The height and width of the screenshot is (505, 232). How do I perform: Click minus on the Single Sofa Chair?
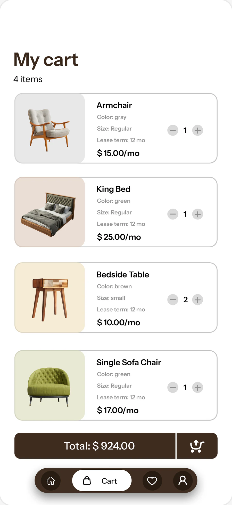pyautogui.click(x=173, y=387)
